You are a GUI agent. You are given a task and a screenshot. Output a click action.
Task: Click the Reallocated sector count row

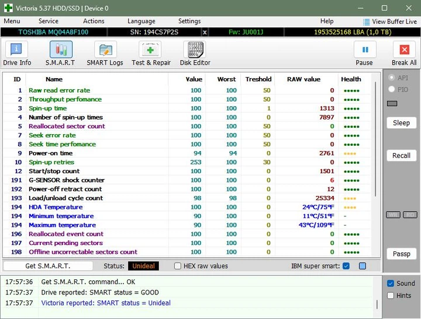[x=187, y=126]
